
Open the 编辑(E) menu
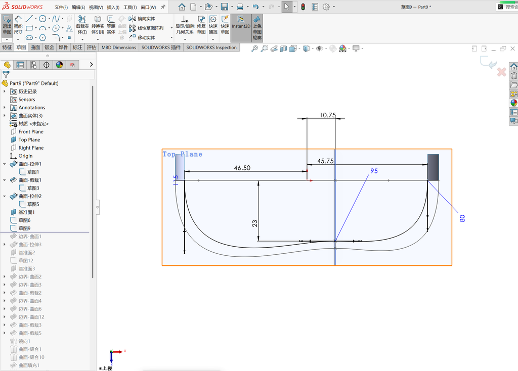[x=78, y=7]
